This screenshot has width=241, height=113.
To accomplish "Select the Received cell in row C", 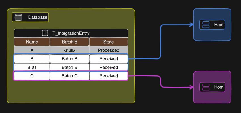I will pyautogui.click(x=109, y=76).
